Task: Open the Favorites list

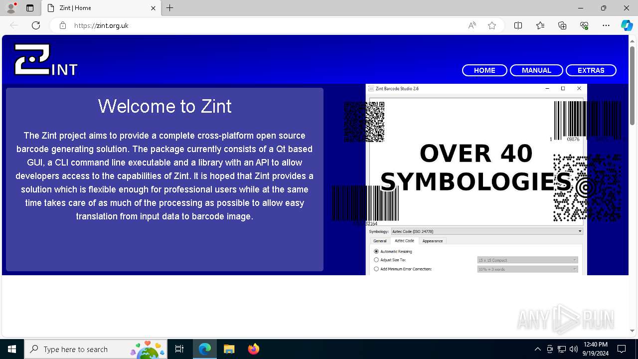Action: click(x=540, y=25)
